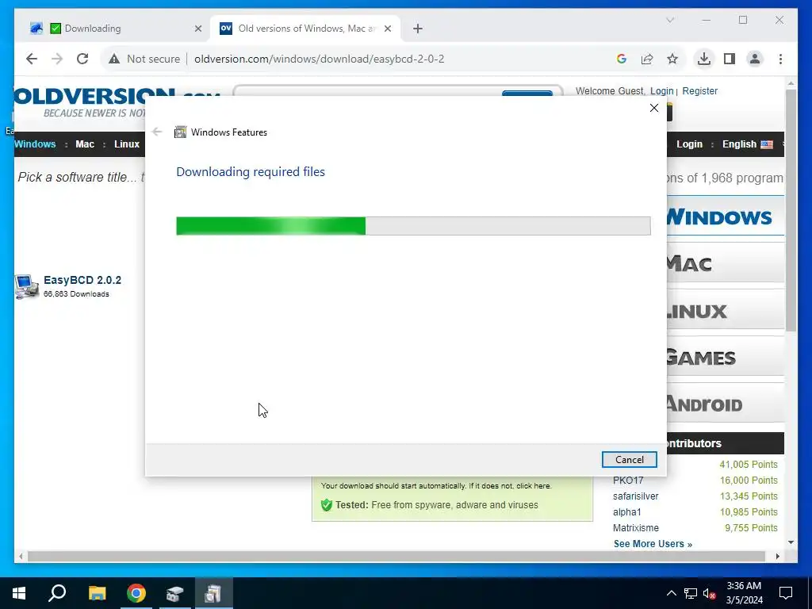Bookmark this page with star
The image size is (812, 609).
(x=672, y=59)
